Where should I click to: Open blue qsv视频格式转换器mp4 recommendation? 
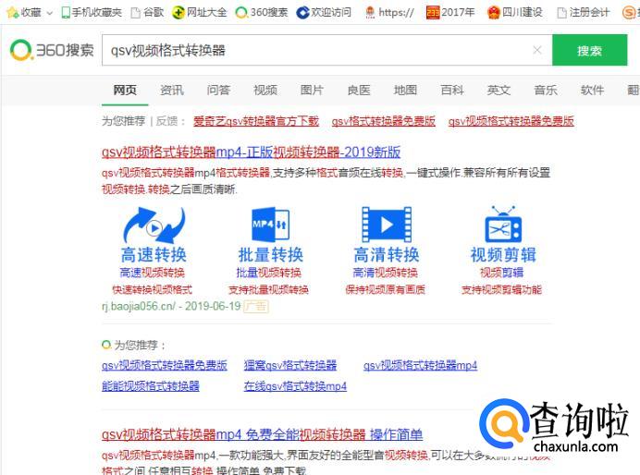point(420,365)
